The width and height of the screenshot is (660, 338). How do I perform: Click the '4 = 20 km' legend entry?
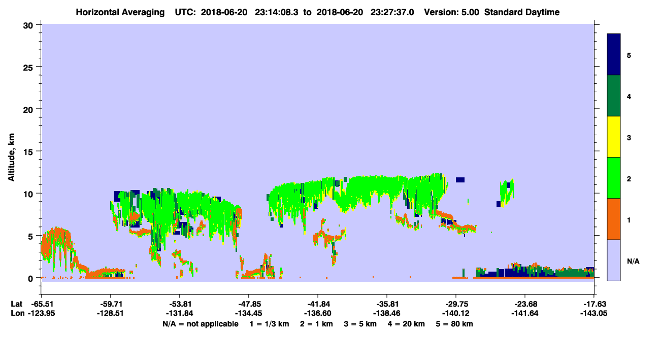(406, 324)
